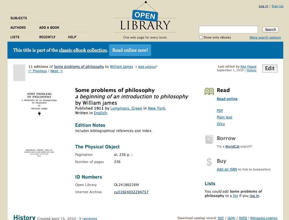Click the gray Borrow book icon
Image resolution: width=289 pixels, height=220 pixels.
pos(209,139)
